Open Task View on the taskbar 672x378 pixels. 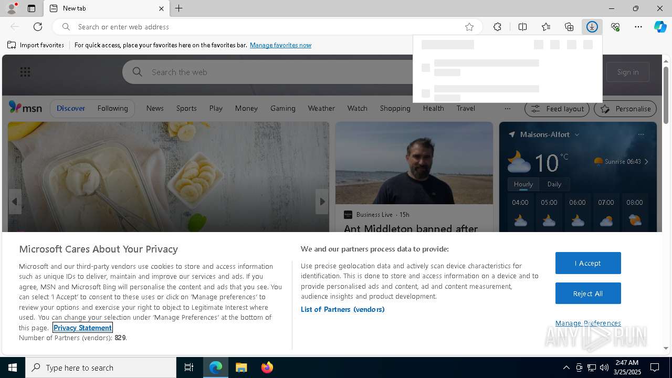click(189, 367)
